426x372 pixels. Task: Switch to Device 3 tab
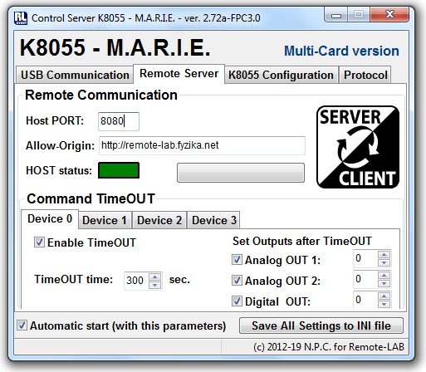(213, 220)
